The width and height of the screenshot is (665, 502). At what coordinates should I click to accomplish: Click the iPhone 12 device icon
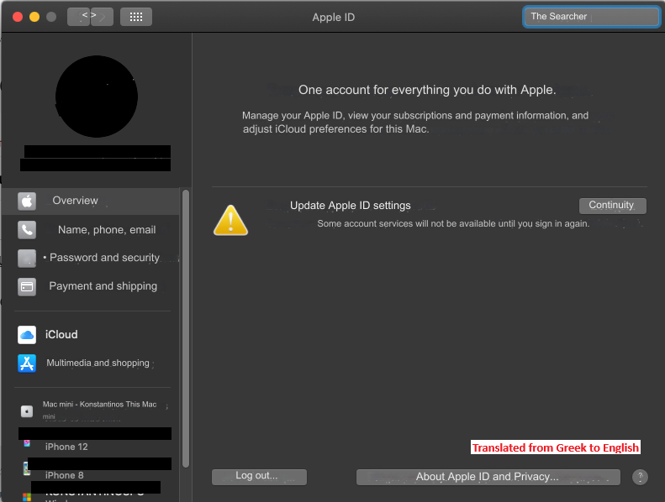coord(27,443)
